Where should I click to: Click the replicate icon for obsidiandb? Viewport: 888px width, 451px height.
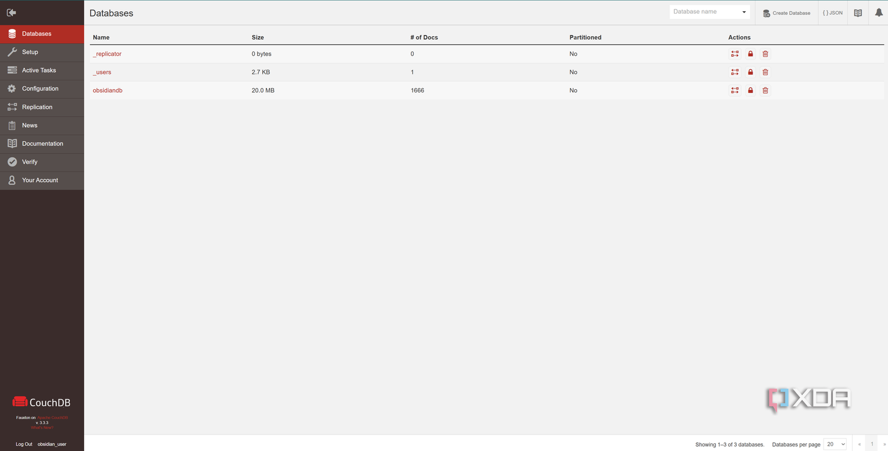735,90
